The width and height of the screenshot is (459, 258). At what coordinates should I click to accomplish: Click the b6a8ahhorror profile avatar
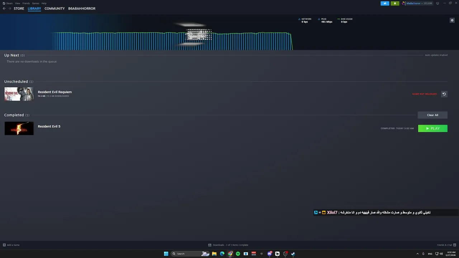403,3
